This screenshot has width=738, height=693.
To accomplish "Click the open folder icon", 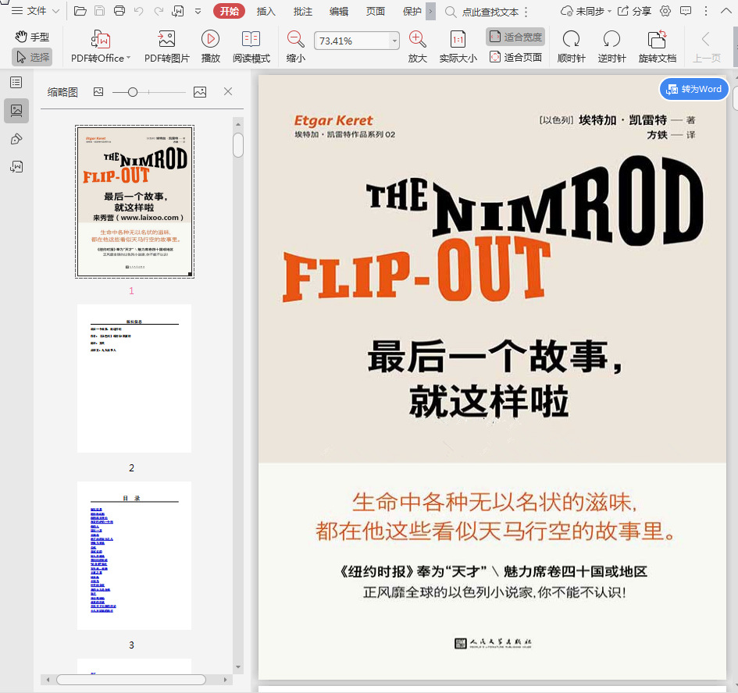I will click(80, 11).
